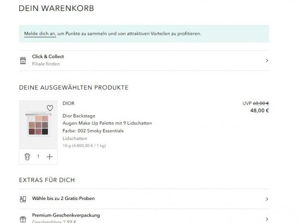Open the Gratis-Proben chevron arrow
Screen dimensions: 299x223
pos(267,199)
